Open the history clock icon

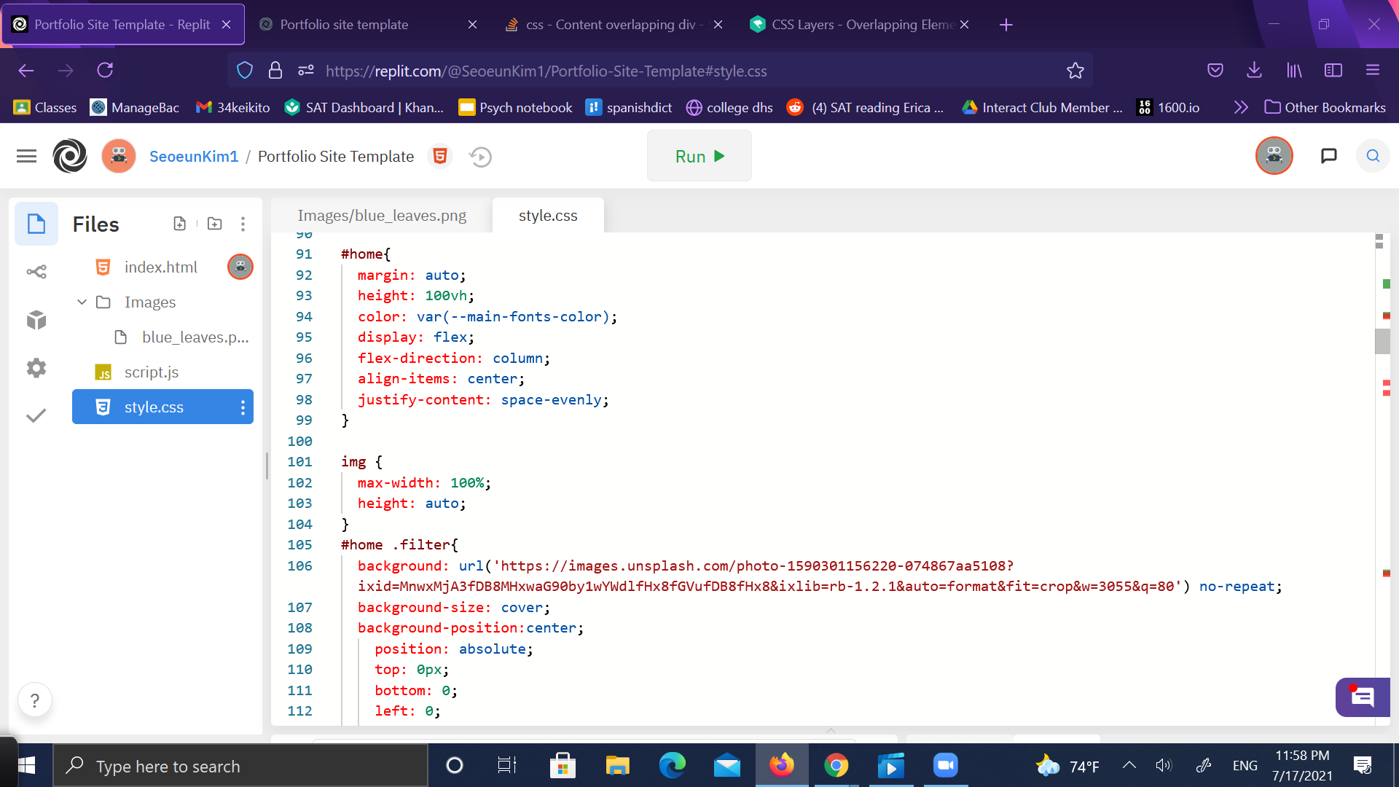(x=480, y=157)
